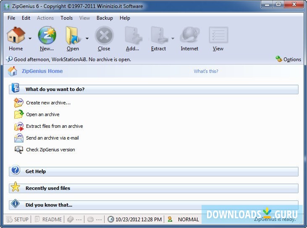307x228 pixels.
Task: Click Send archive via e-mail envelope icon
Action: pyautogui.click(x=19, y=138)
